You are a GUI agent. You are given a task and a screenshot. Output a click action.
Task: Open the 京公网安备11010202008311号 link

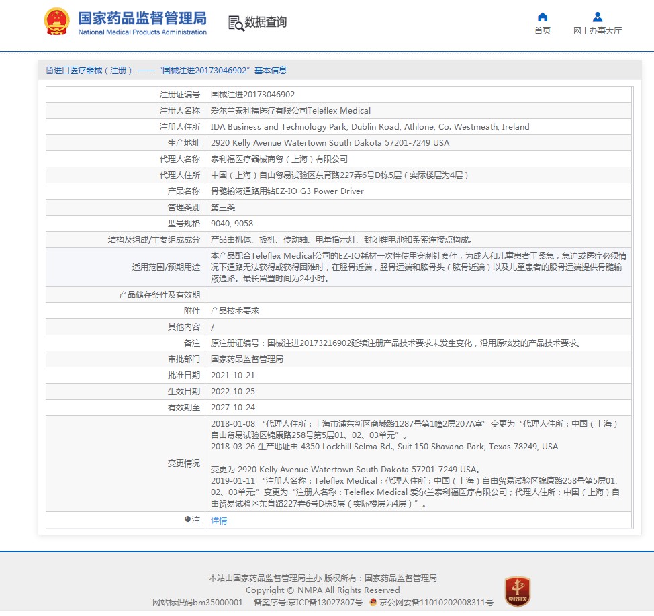coord(436,602)
